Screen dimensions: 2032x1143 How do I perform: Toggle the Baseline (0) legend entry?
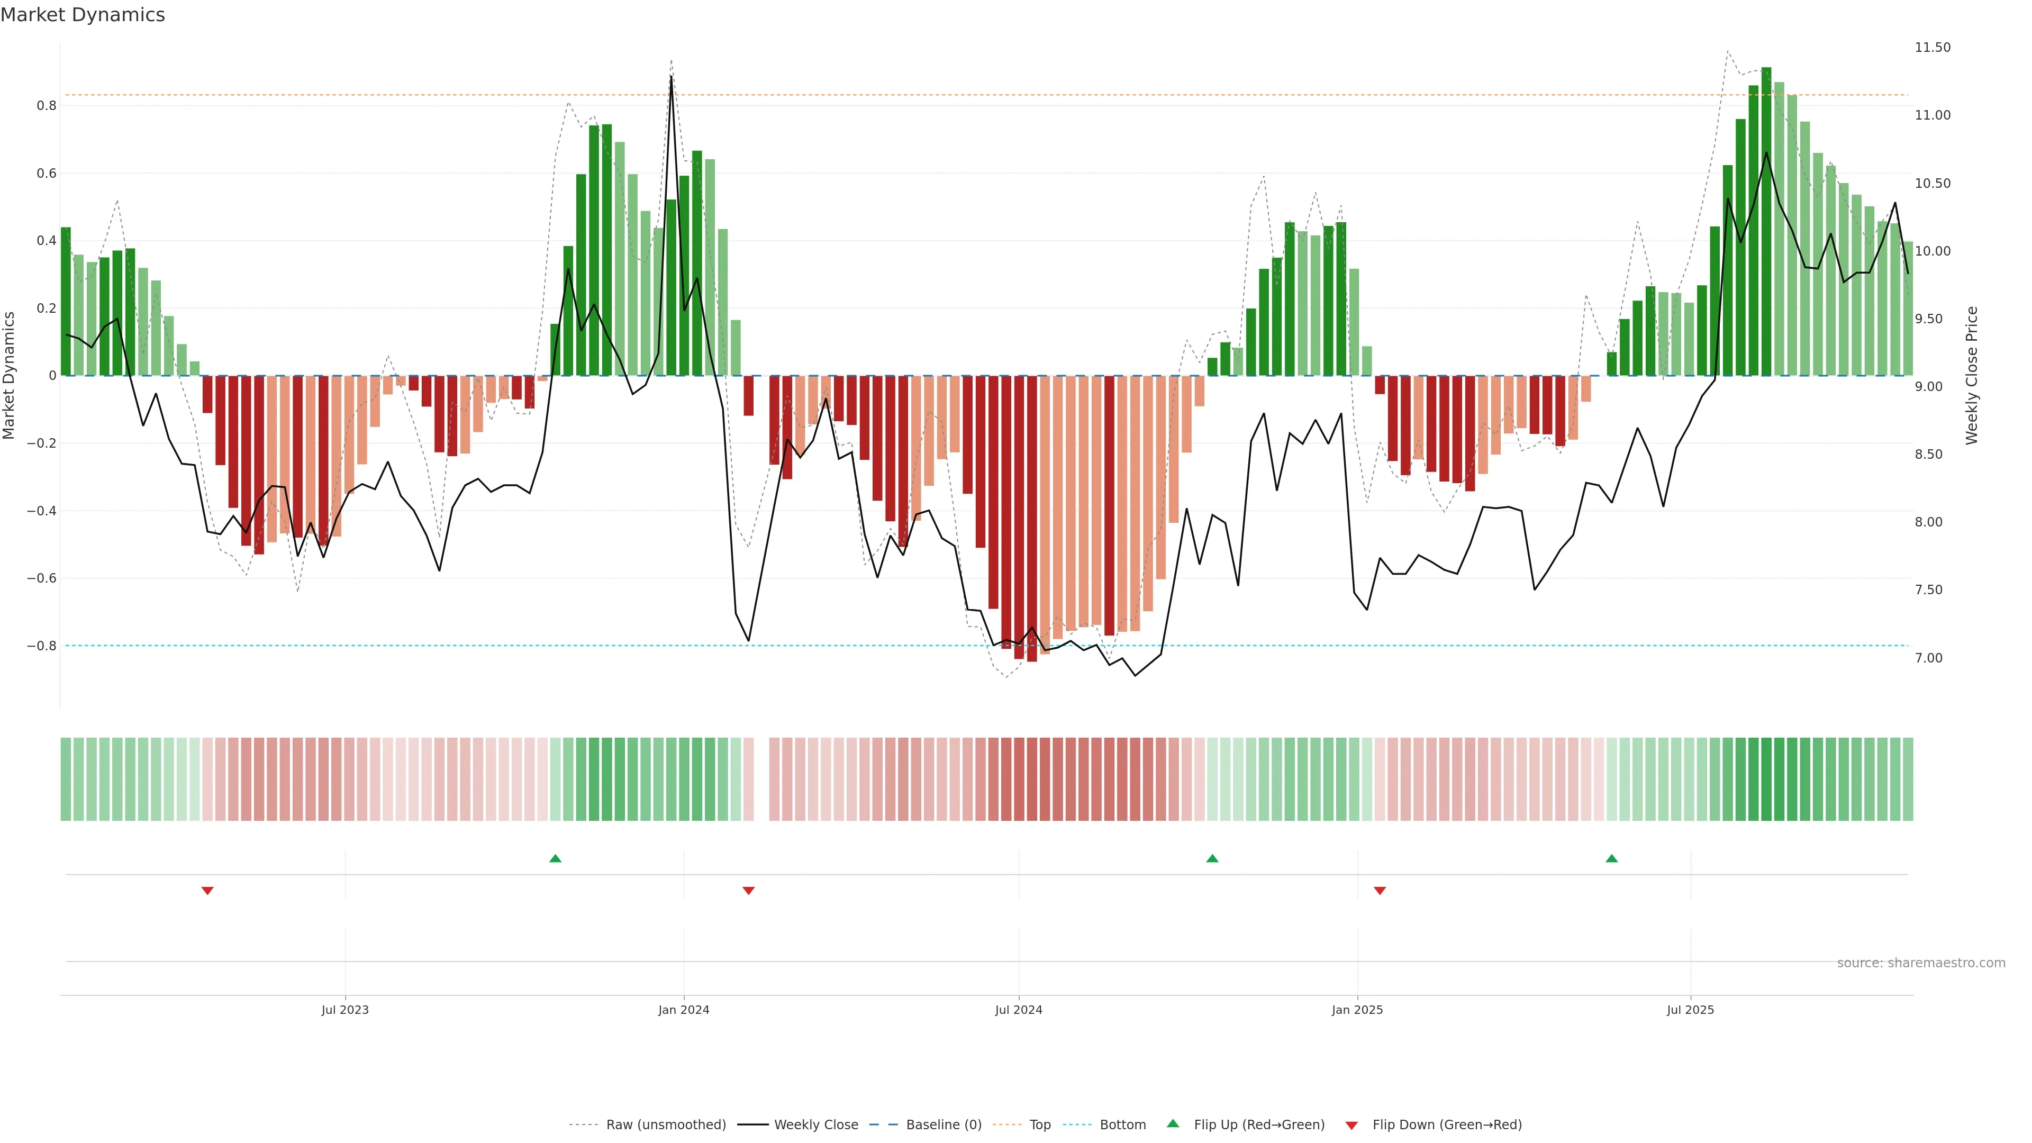point(944,1125)
